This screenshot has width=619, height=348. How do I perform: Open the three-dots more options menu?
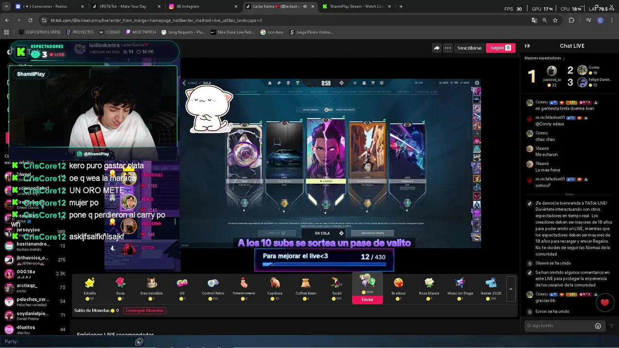[x=448, y=48]
